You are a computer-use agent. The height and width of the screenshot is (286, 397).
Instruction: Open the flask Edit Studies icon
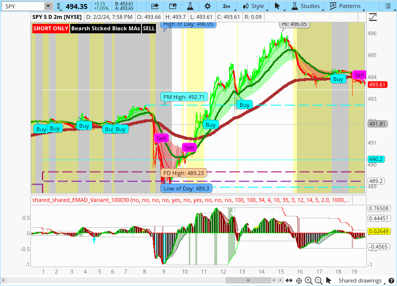[x=190, y=6]
